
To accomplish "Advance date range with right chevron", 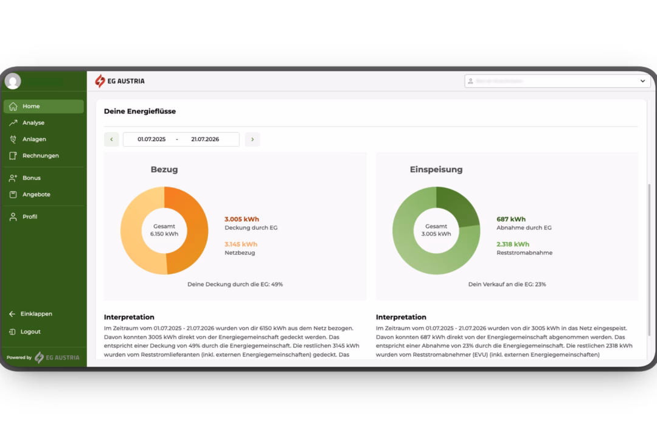I will [x=252, y=139].
